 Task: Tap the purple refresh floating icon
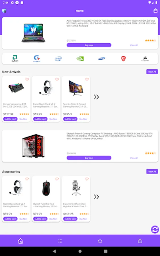tap(155, 230)
